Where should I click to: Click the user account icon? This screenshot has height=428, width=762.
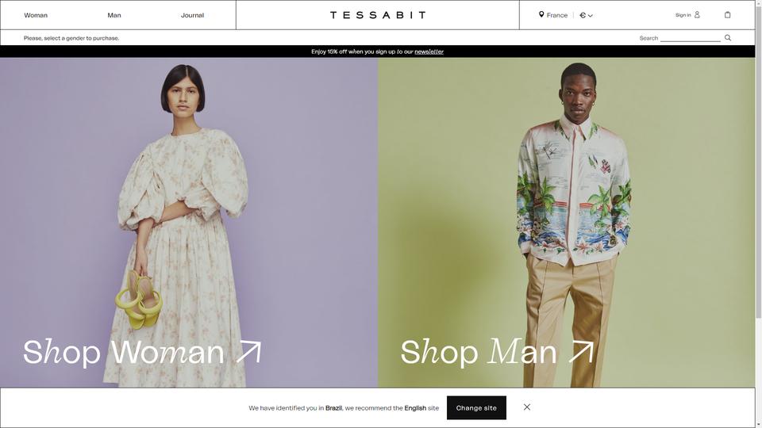(697, 14)
